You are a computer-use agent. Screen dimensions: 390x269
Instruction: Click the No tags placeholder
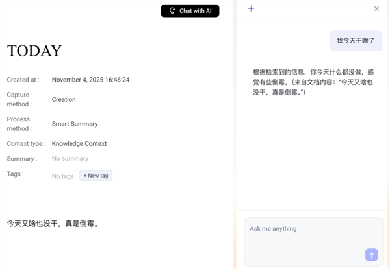point(63,176)
